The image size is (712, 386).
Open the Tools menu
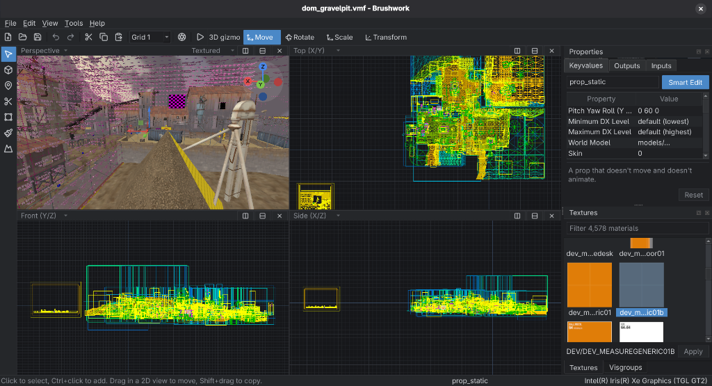click(x=74, y=23)
